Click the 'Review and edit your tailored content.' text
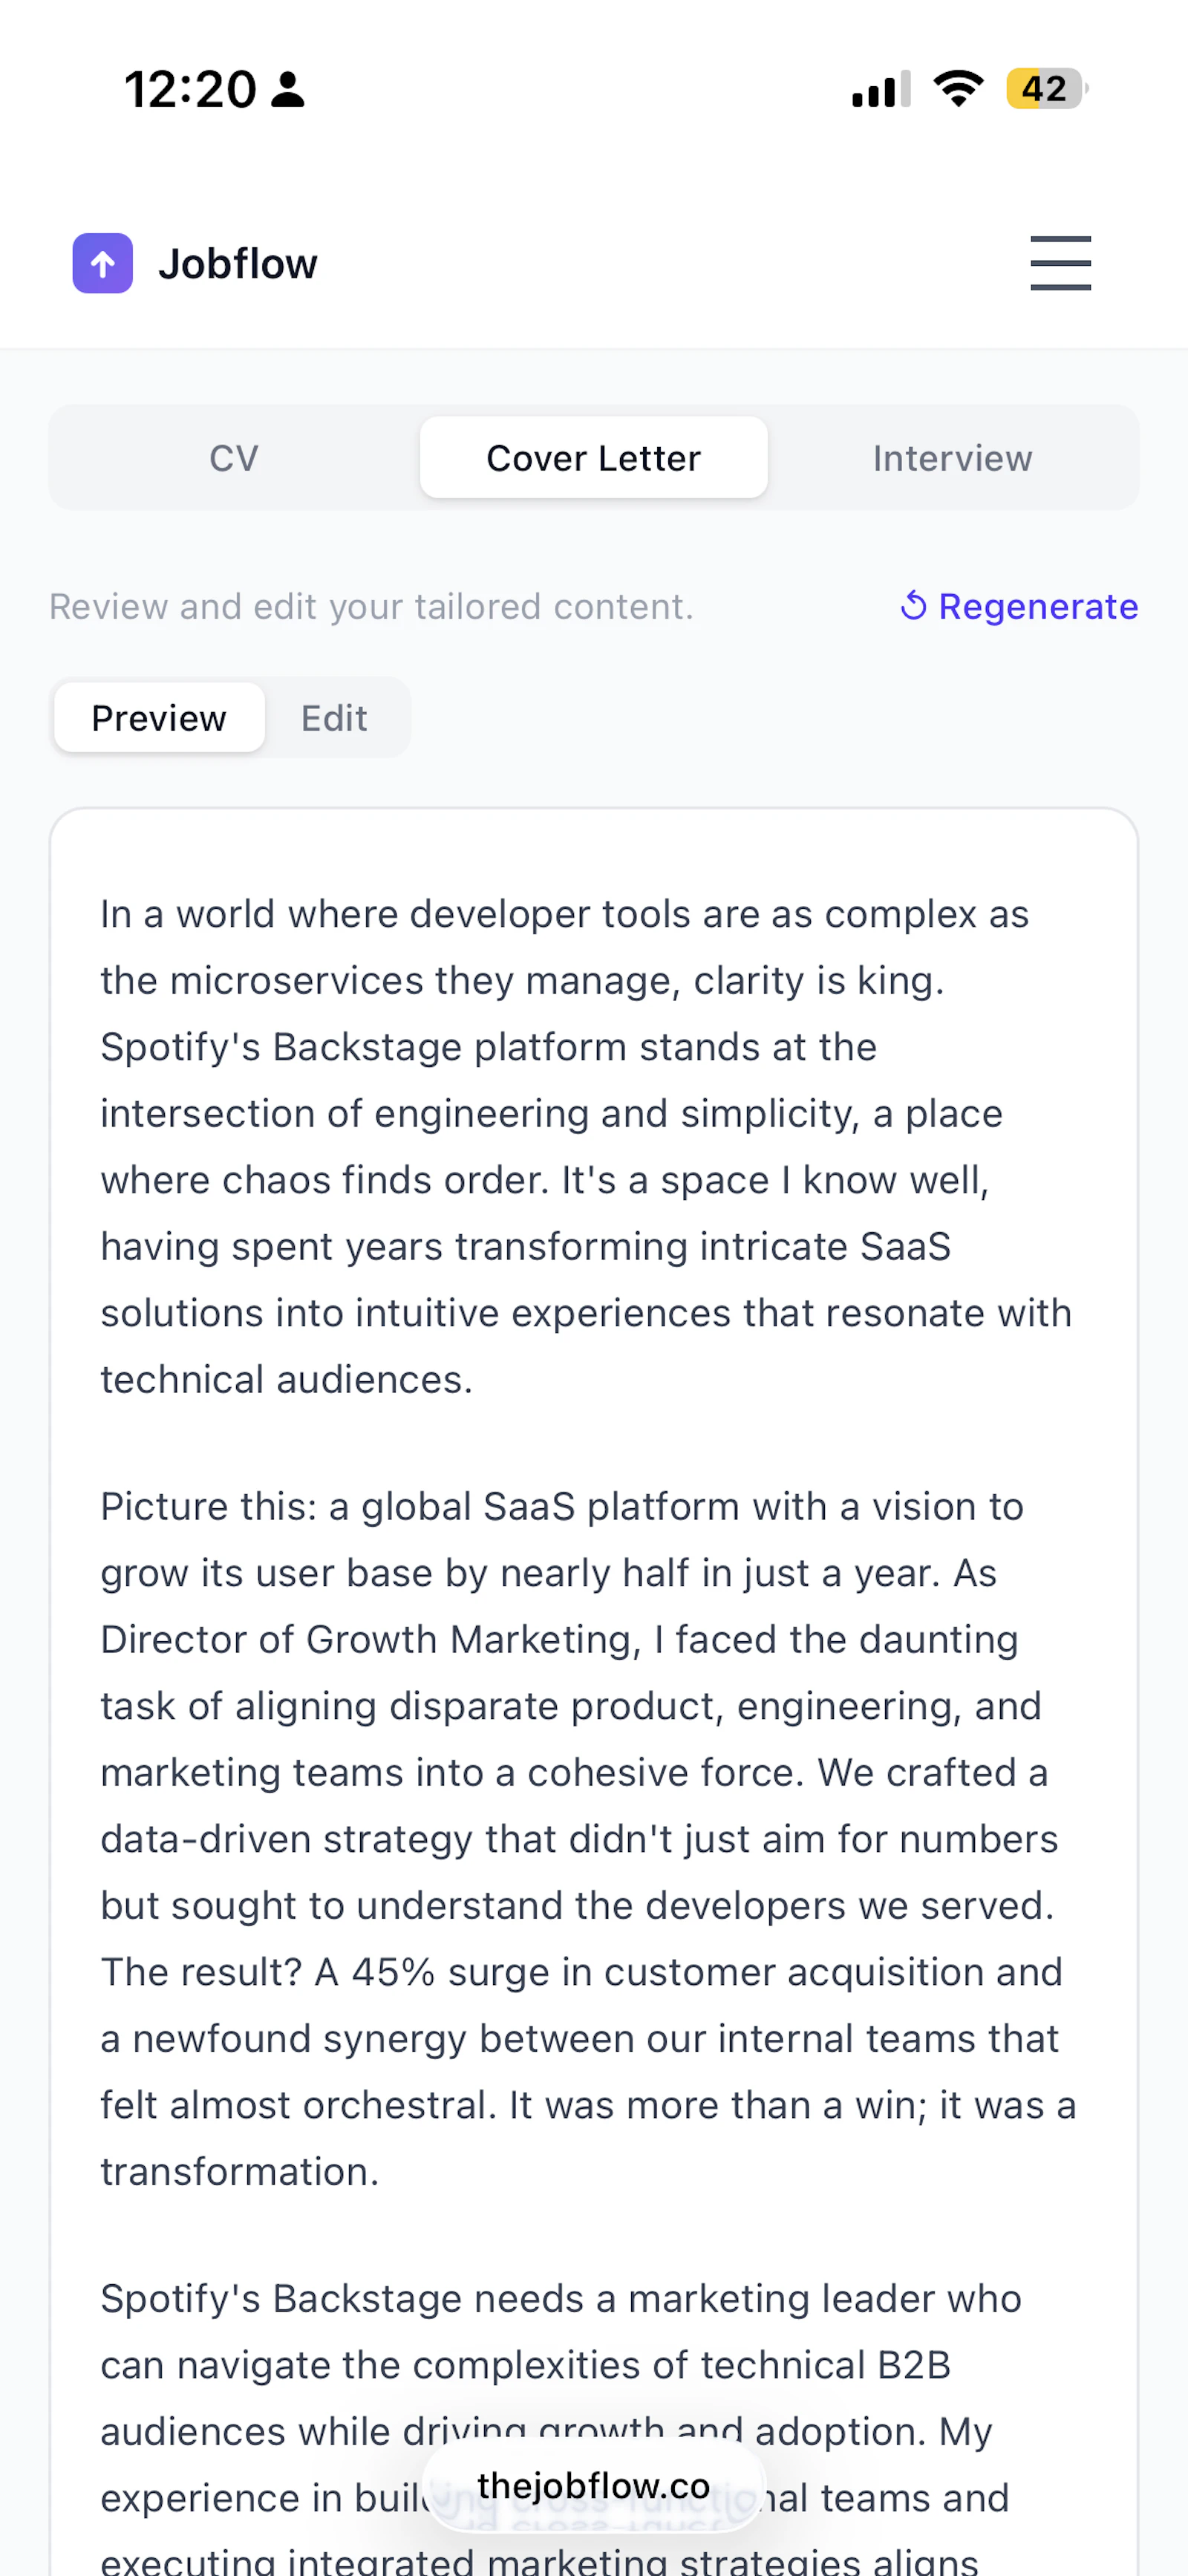 click(371, 606)
